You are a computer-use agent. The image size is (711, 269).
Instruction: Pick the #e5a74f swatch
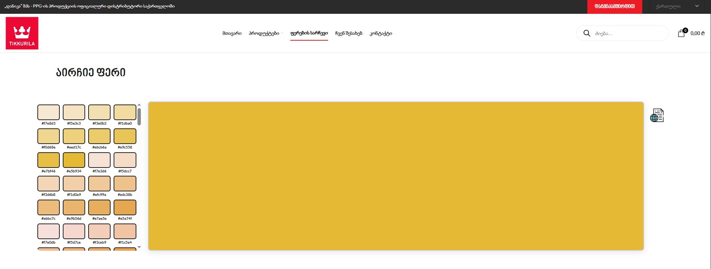[x=125, y=207]
